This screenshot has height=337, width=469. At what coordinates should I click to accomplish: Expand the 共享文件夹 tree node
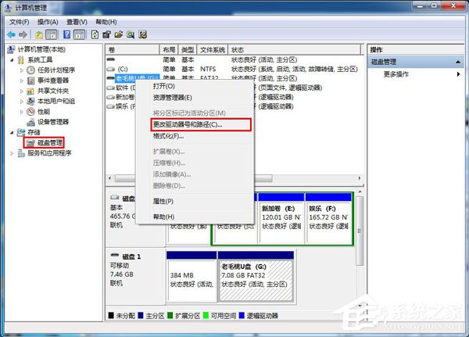(x=22, y=91)
